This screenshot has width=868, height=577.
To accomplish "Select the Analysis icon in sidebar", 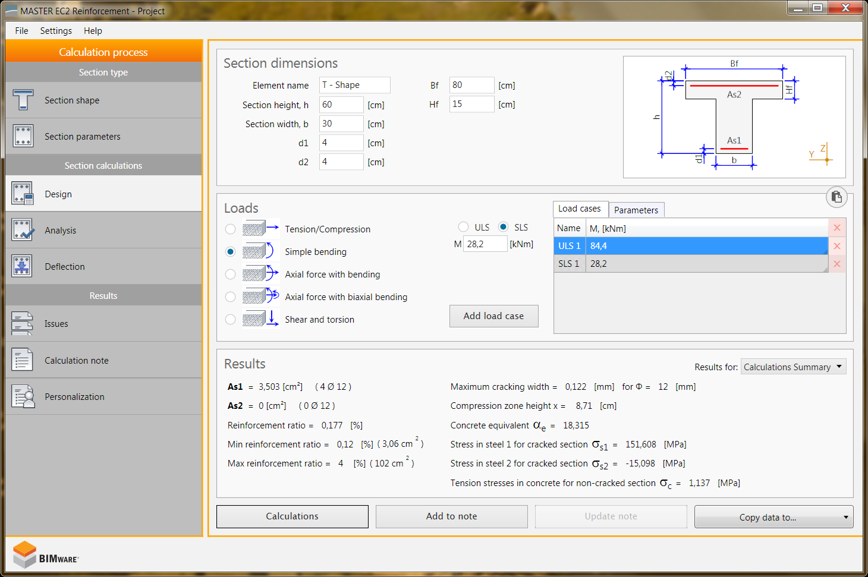I will pyautogui.click(x=23, y=230).
